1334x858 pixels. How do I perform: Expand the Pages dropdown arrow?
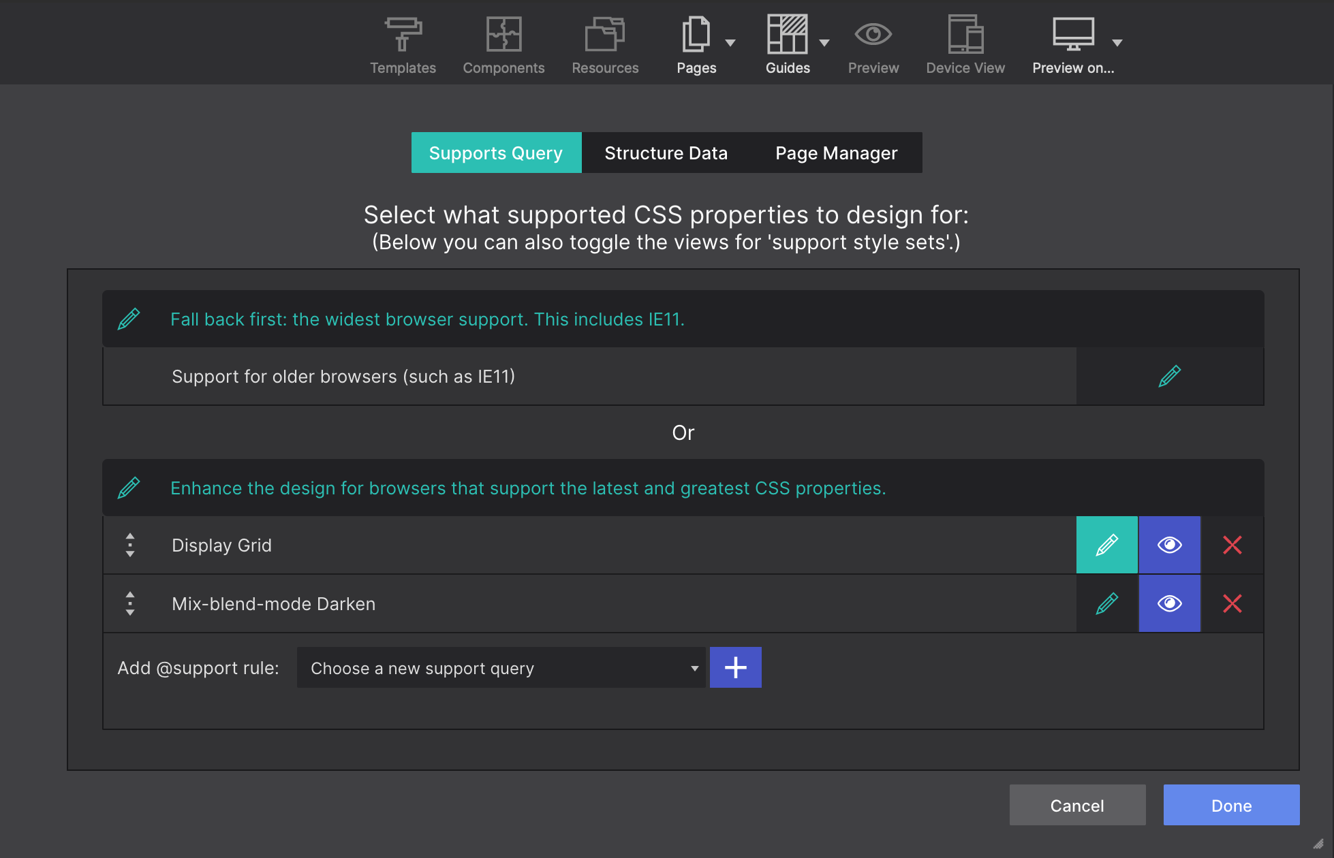pyautogui.click(x=730, y=43)
